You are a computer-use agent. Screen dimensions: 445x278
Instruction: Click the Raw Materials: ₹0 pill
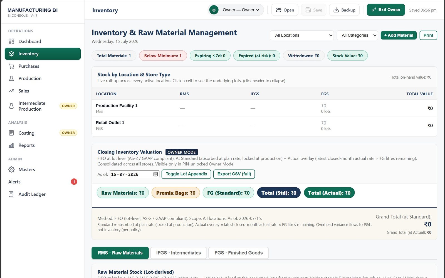123,193
